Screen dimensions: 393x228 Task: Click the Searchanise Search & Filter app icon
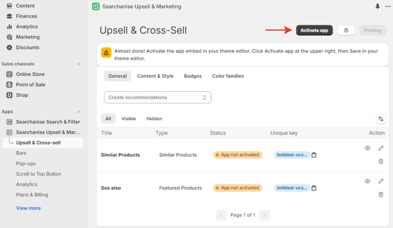point(9,122)
